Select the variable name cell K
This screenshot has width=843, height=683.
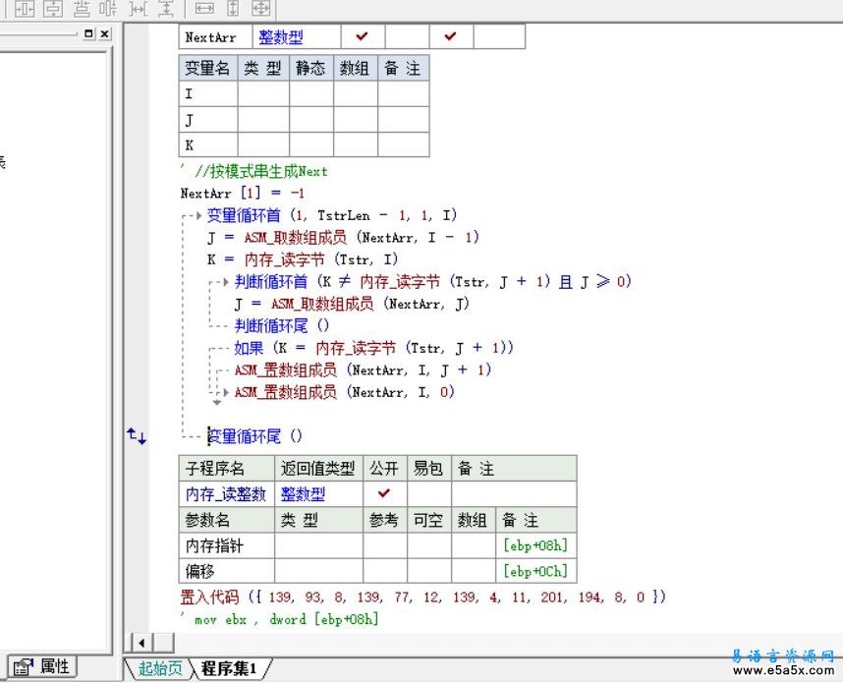click(x=208, y=144)
